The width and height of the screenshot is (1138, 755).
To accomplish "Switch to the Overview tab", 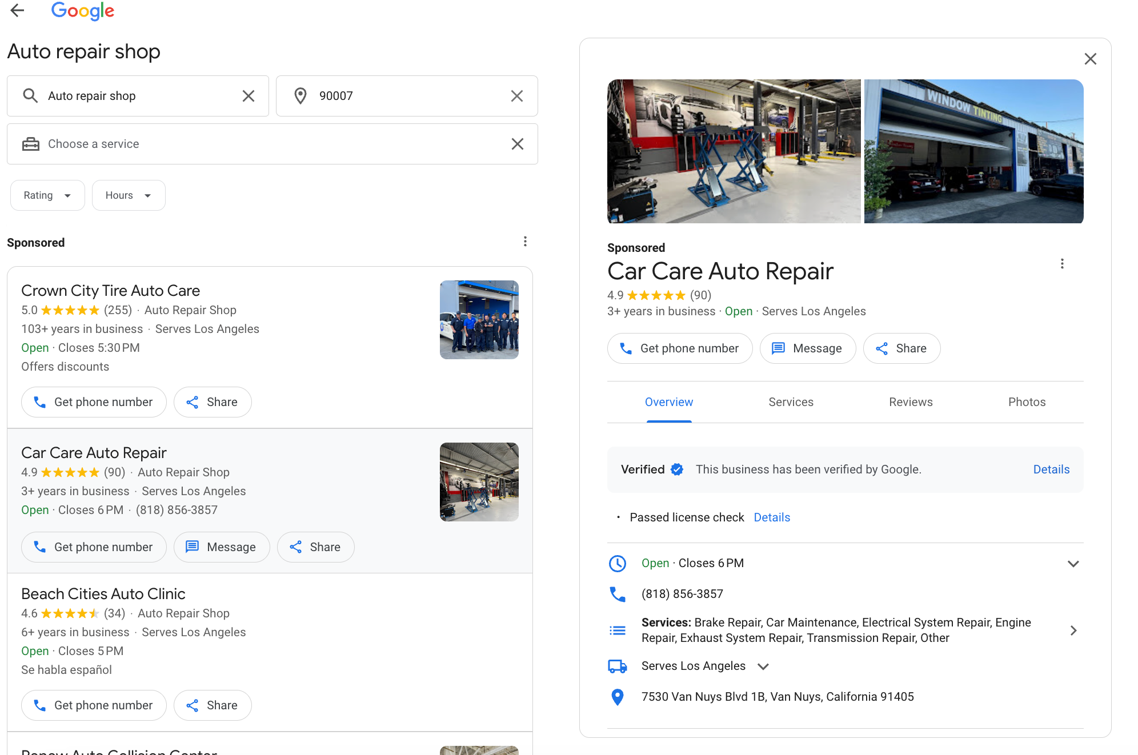I will coord(669,402).
